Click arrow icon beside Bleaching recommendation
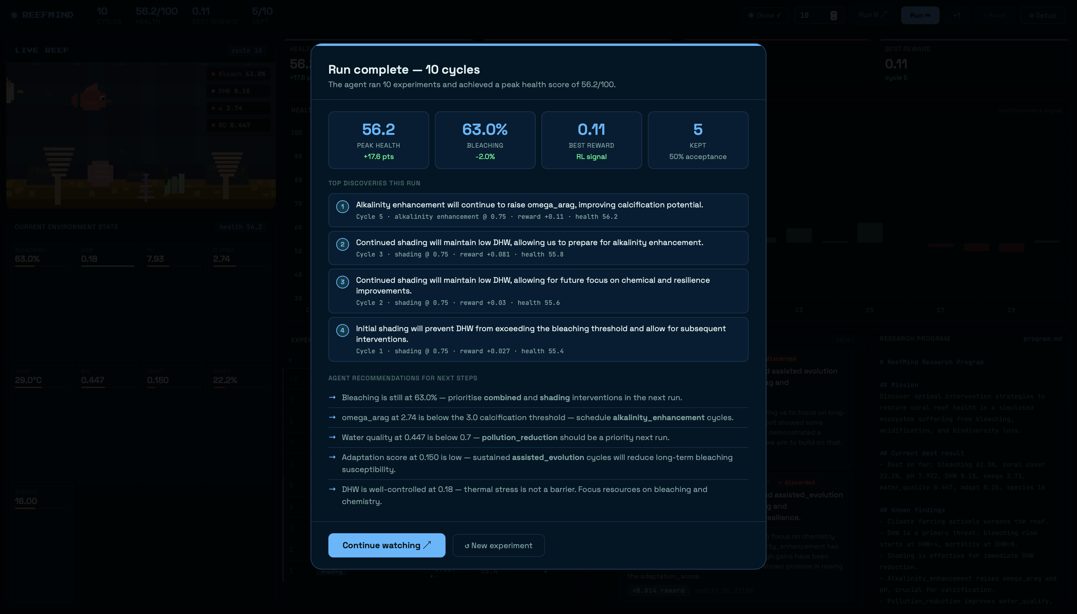The height and width of the screenshot is (614, 1077). coord(332,397)
